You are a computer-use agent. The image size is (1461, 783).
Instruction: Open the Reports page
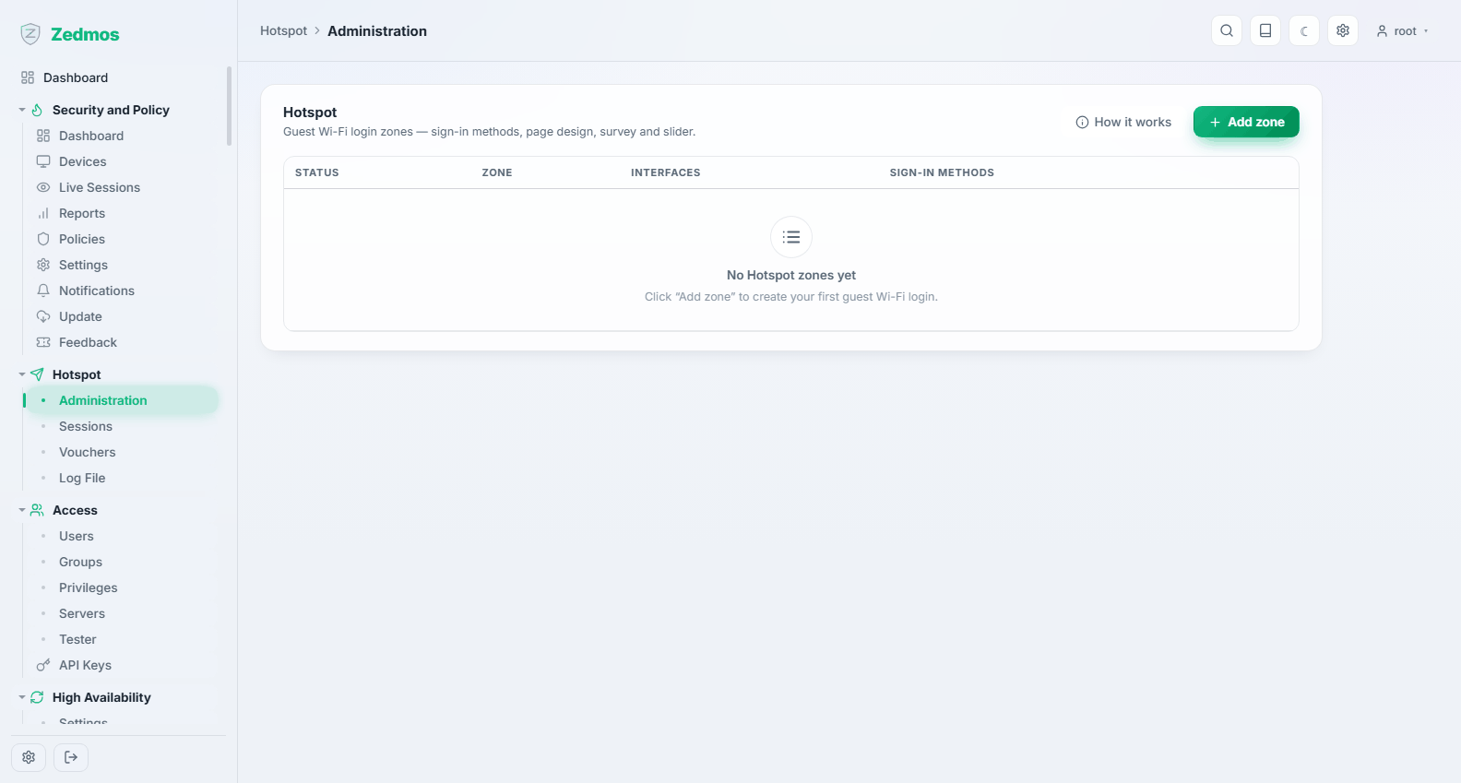click(x=123, y=213)
